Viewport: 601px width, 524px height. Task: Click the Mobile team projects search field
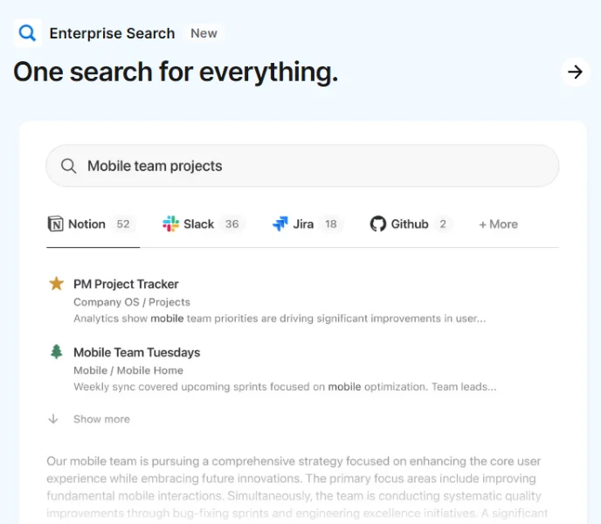[x=302, y=166]
